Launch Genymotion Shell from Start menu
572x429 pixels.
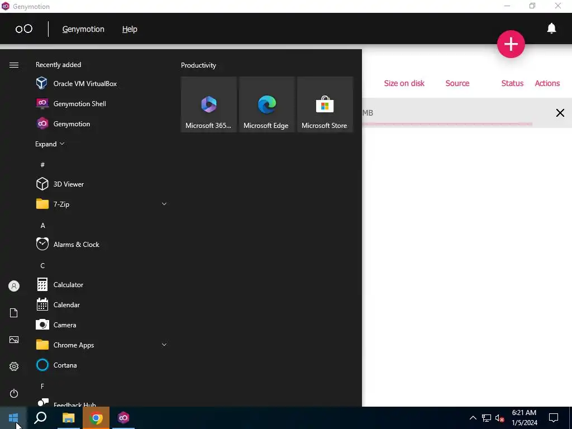pos(102,103)
